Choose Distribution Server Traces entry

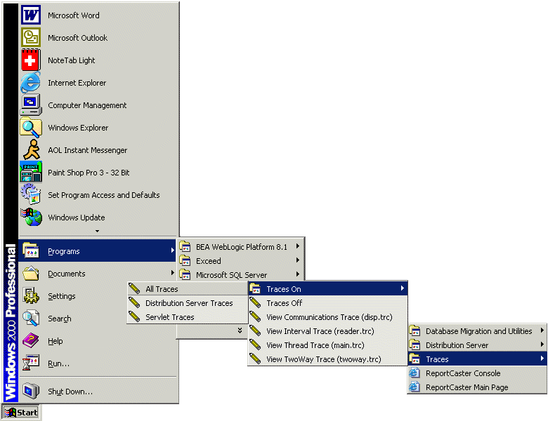(x=188, y=302)
